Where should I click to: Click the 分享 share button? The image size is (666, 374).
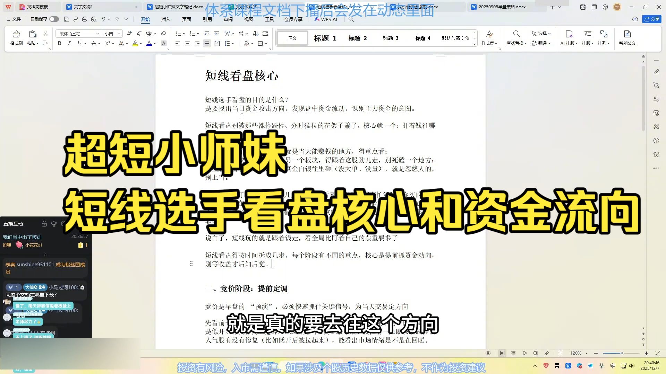pos(652,19)
